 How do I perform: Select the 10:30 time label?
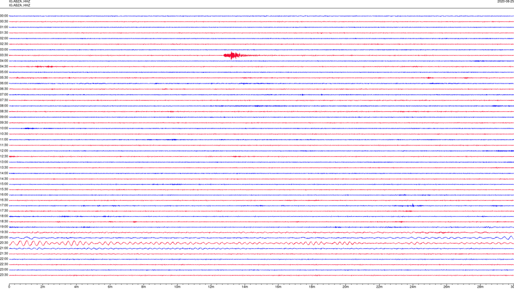coord(4,134)
